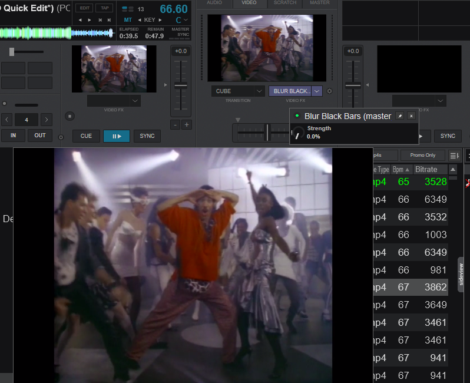470x383 pixels.
Task: Click the loop size value 4
Action: (x=27, y=120)
